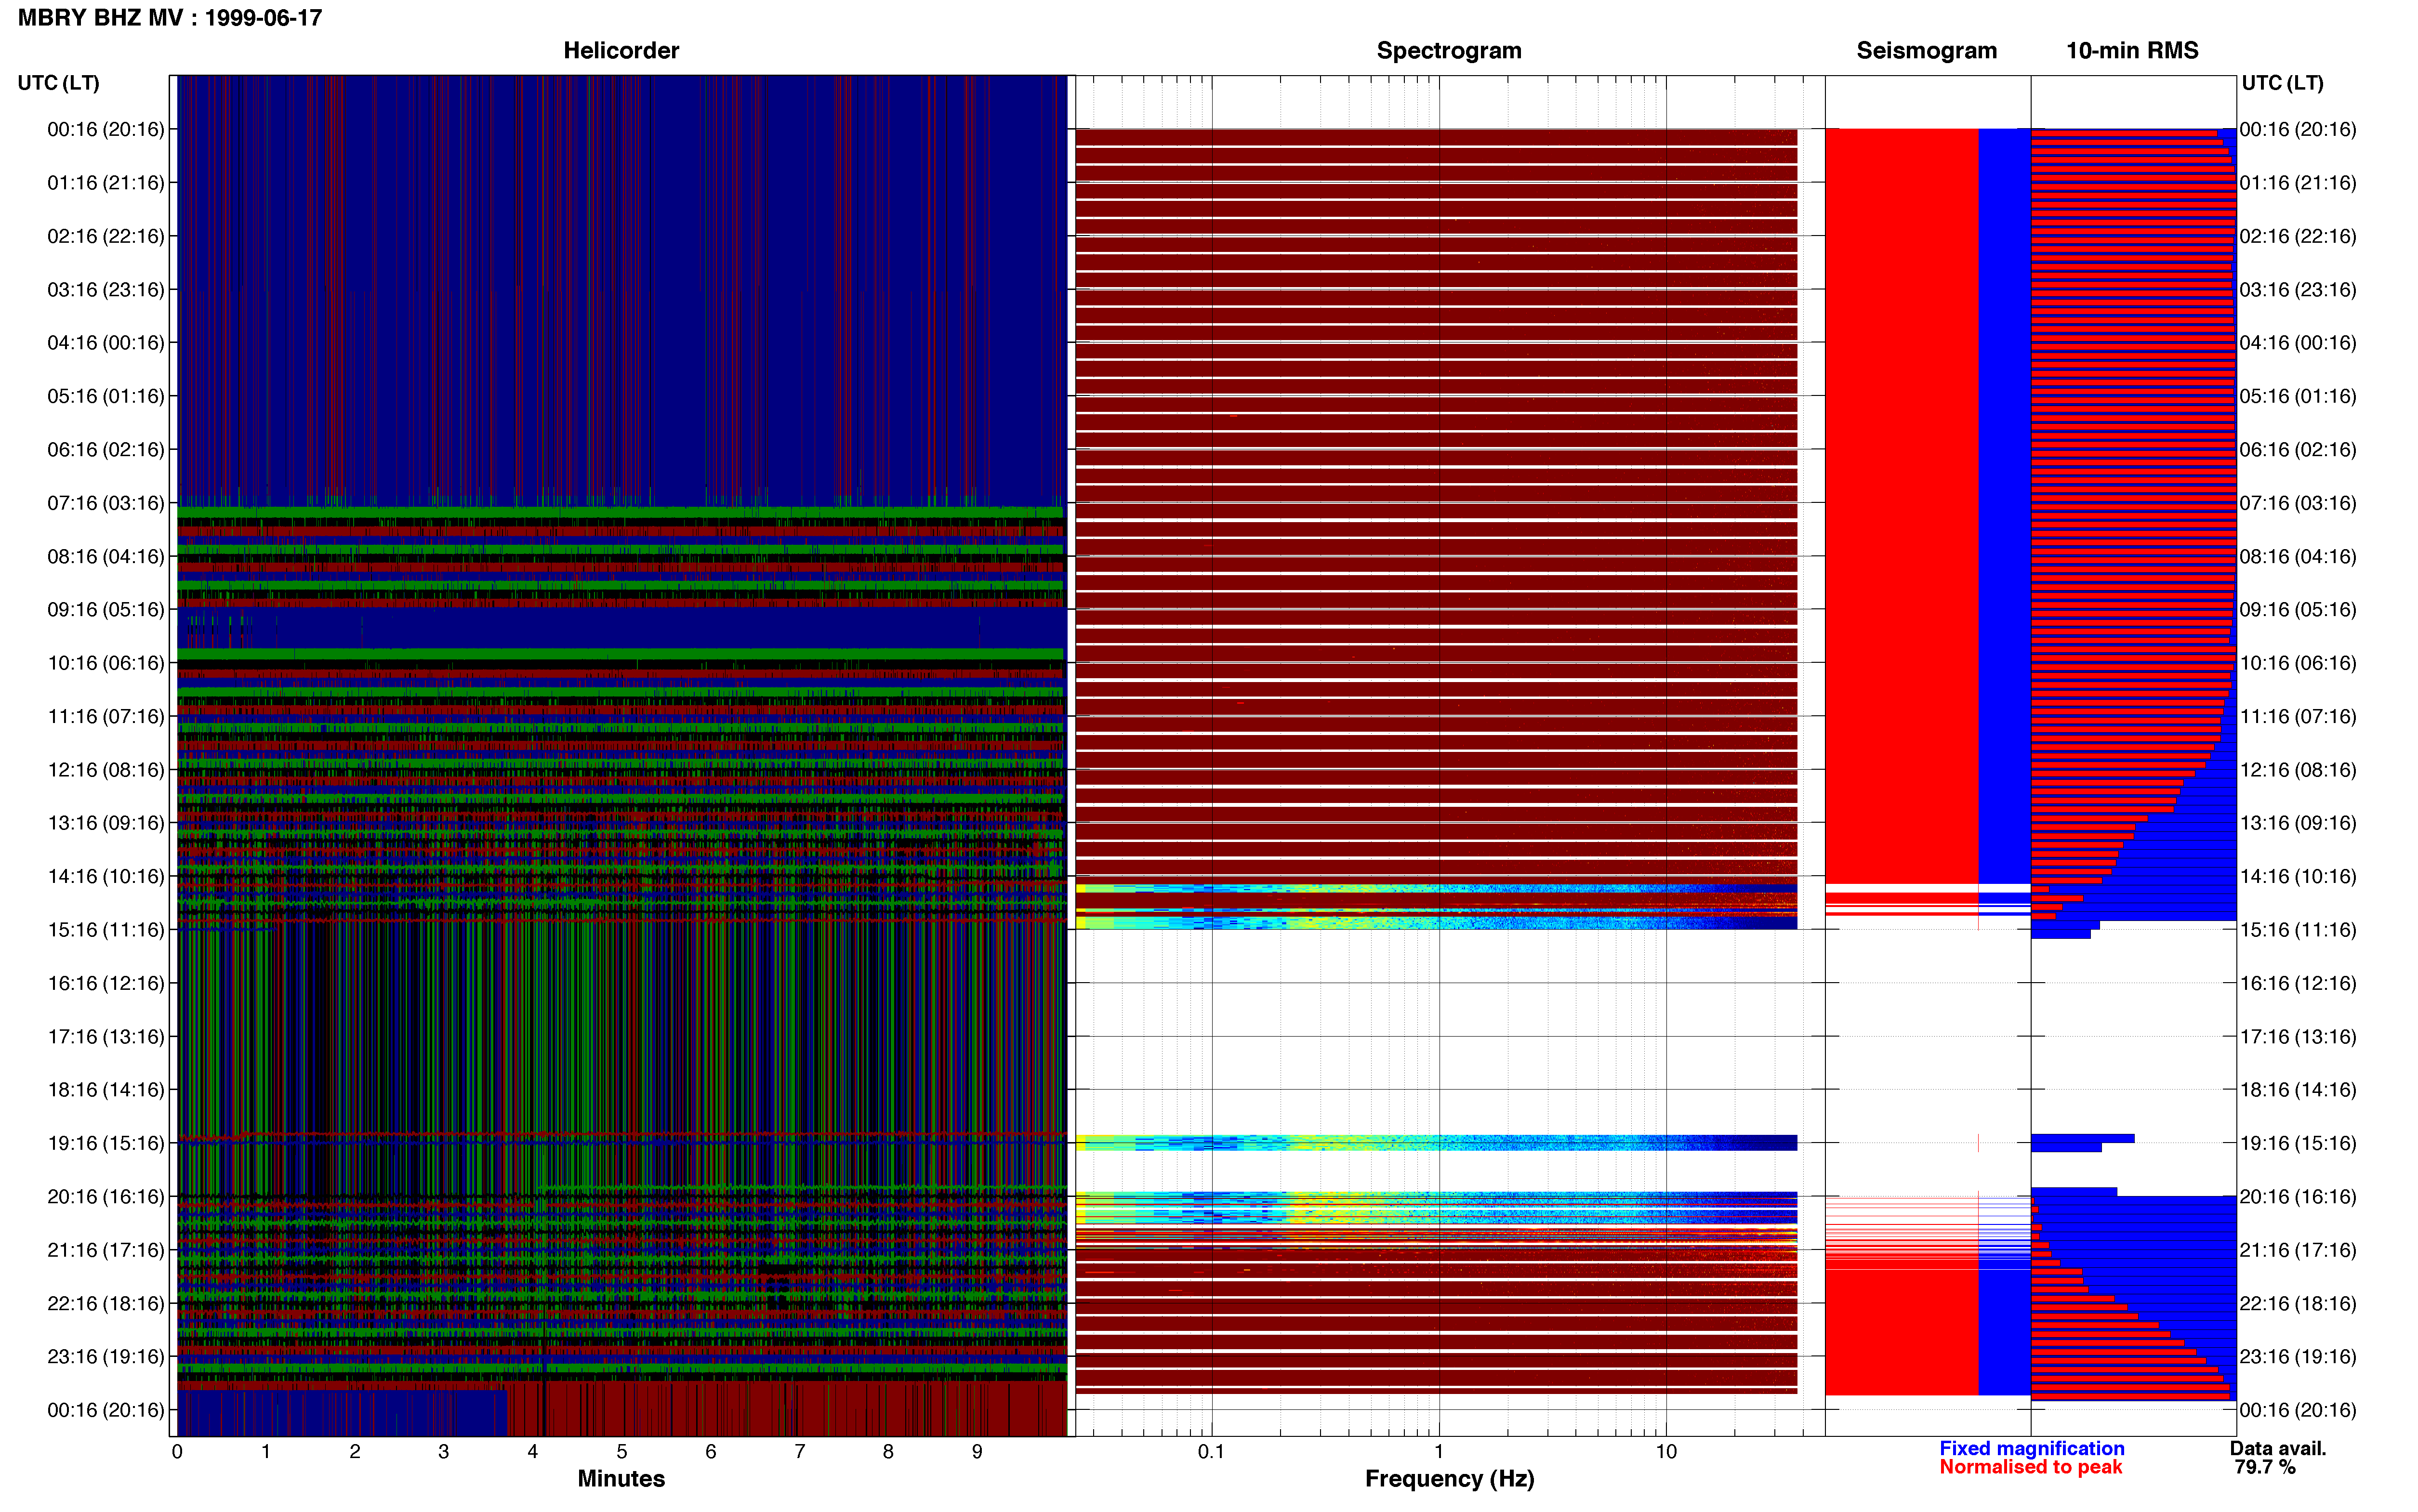The height and width of the screenshot is (1512, 2418).
Task: Select left-axis time label '14:16 (10:16)'
Action: point(106,876)
